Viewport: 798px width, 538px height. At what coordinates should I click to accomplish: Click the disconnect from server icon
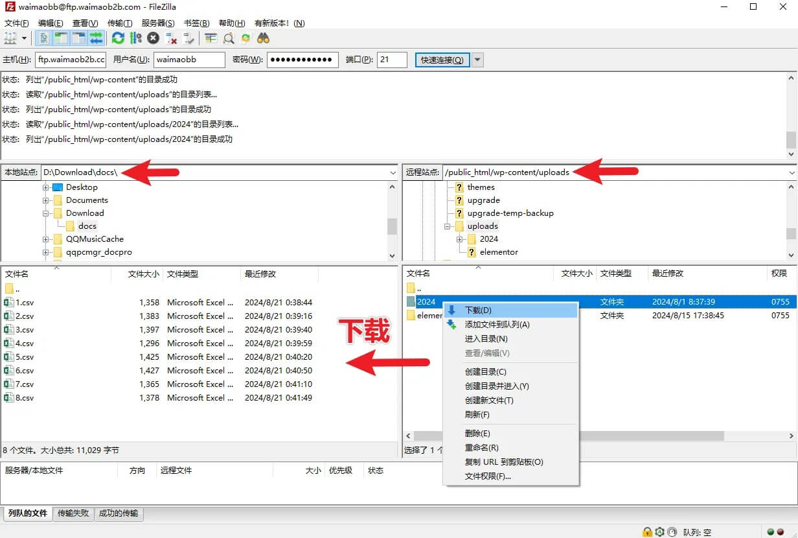click(171, 38)
